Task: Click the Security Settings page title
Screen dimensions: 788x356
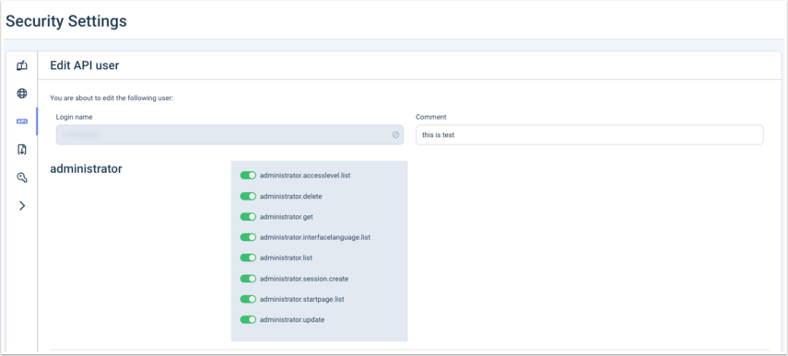Action: 65,21
